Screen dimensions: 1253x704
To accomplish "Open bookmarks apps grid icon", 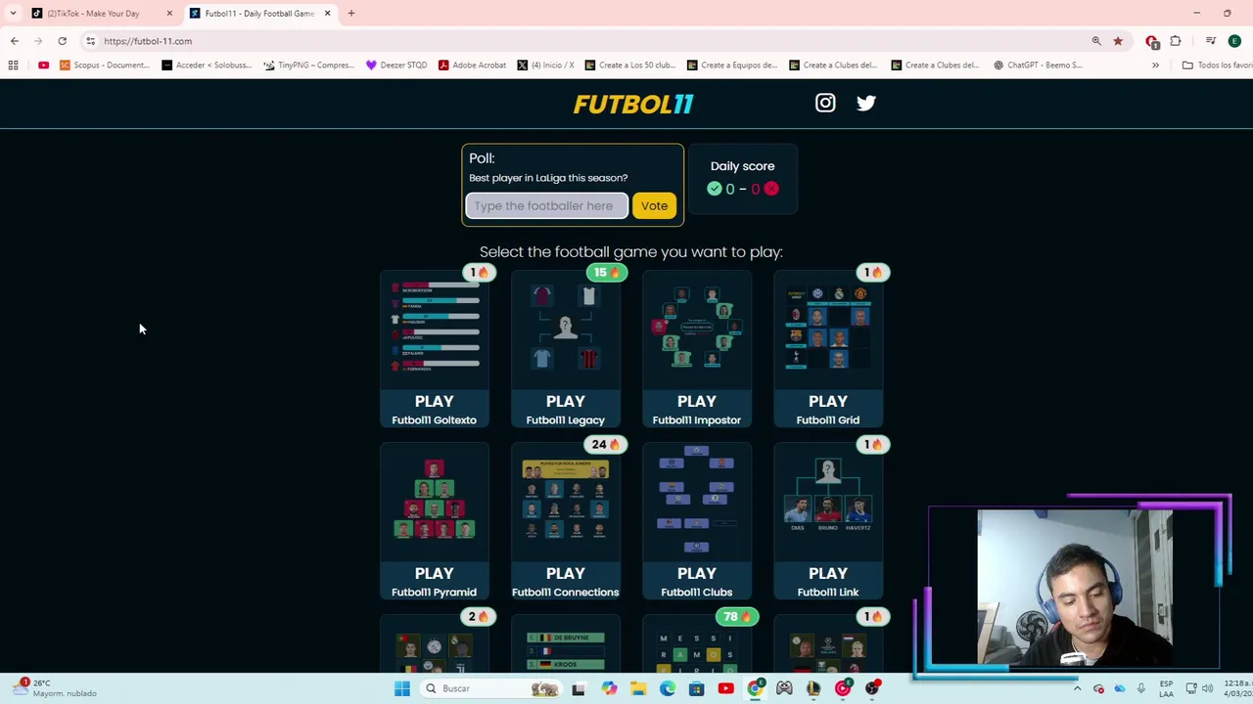I will 13,66.
